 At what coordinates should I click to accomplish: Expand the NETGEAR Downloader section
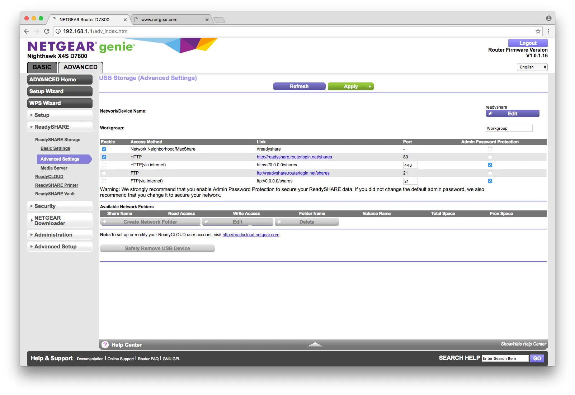click(60, 220)
